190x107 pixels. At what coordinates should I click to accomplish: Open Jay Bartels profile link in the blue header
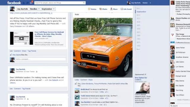pyautogui.click(x=136, y=3)
